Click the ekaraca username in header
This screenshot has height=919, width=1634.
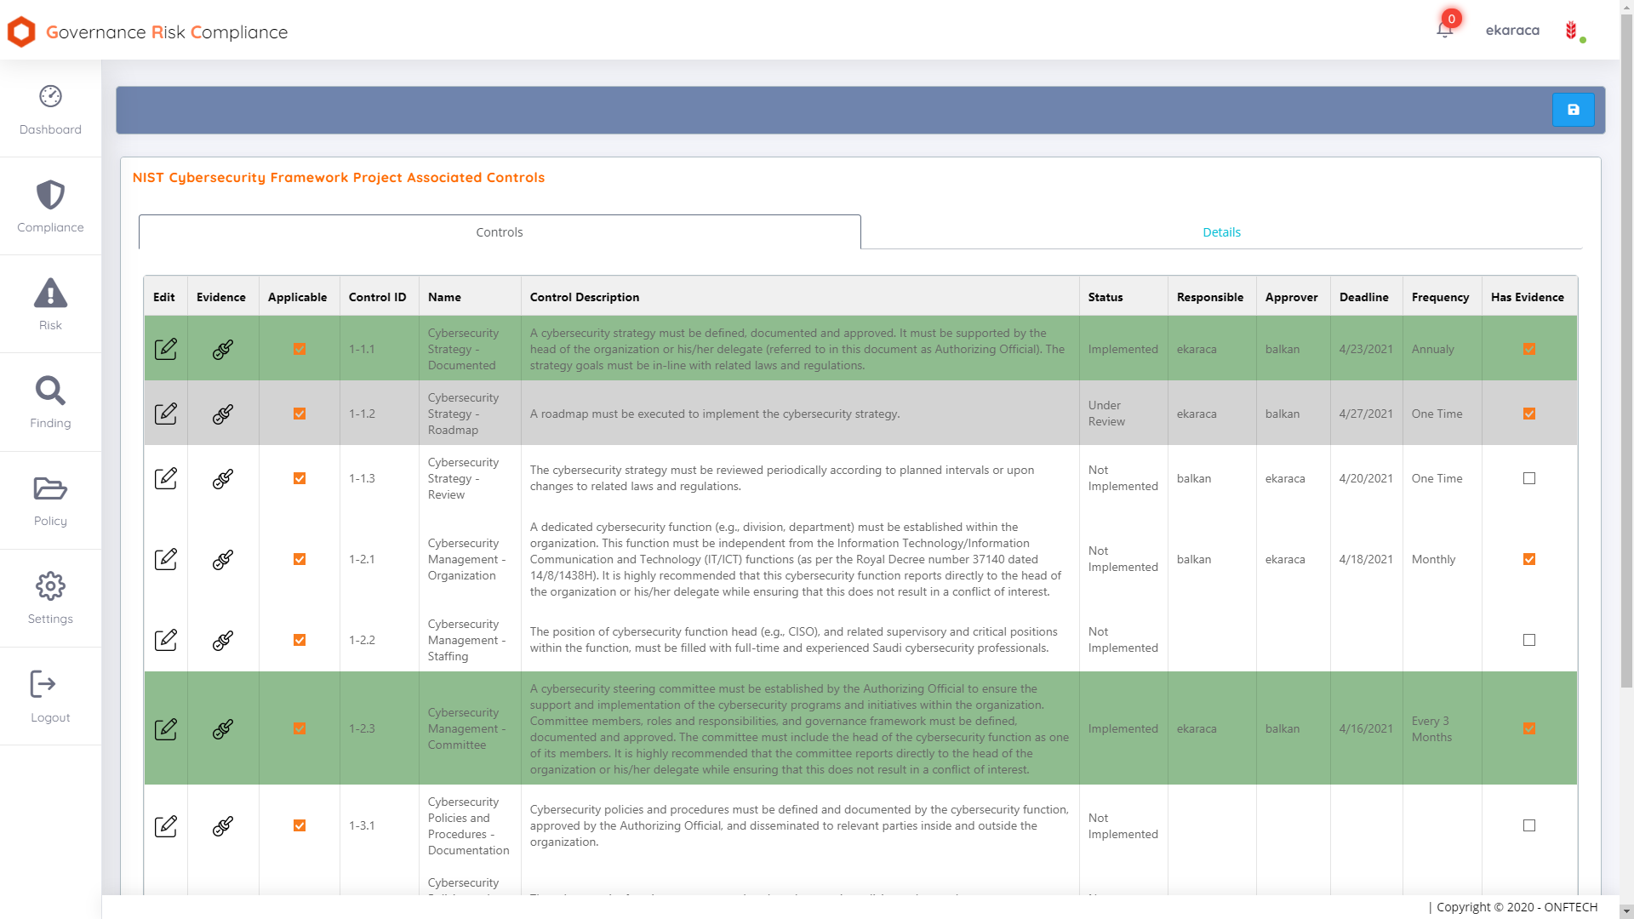click(x=1512, y=31)
